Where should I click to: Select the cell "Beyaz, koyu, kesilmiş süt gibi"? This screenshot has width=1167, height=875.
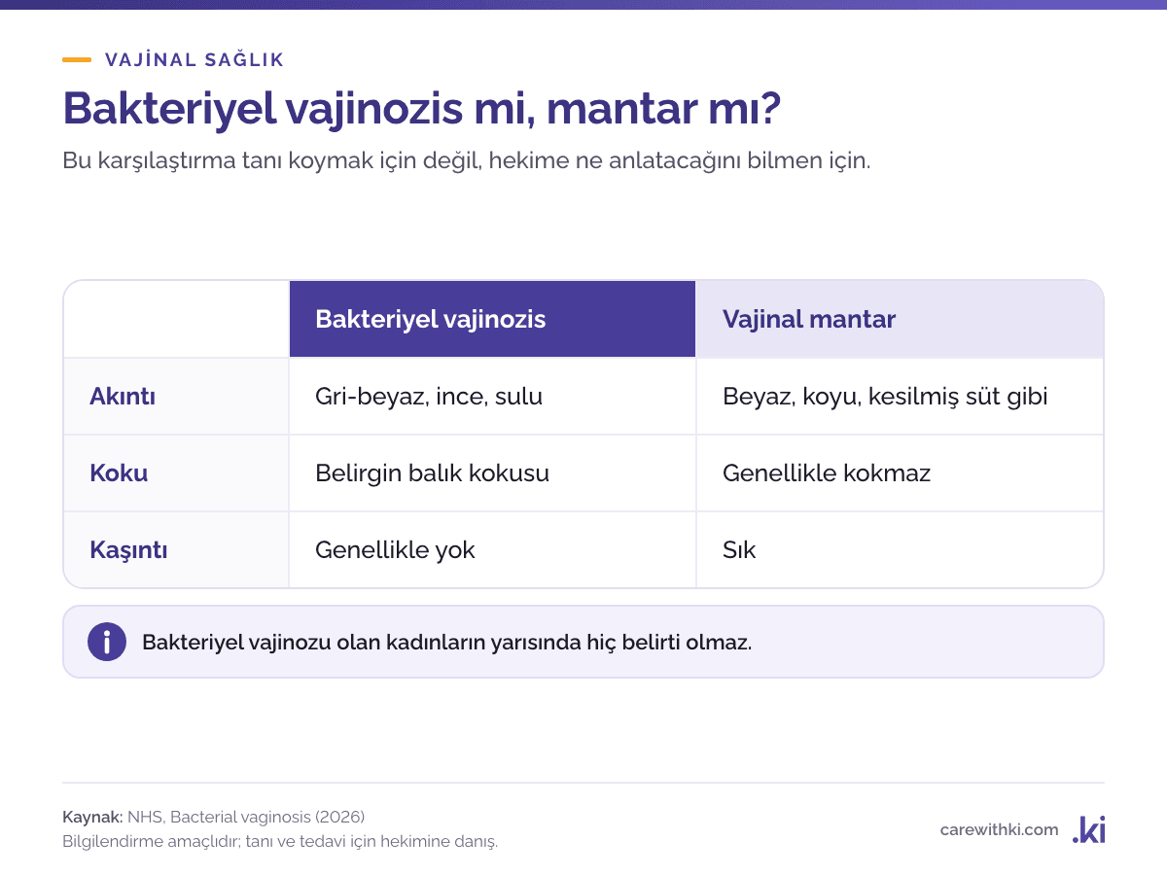tap(900, 396)
